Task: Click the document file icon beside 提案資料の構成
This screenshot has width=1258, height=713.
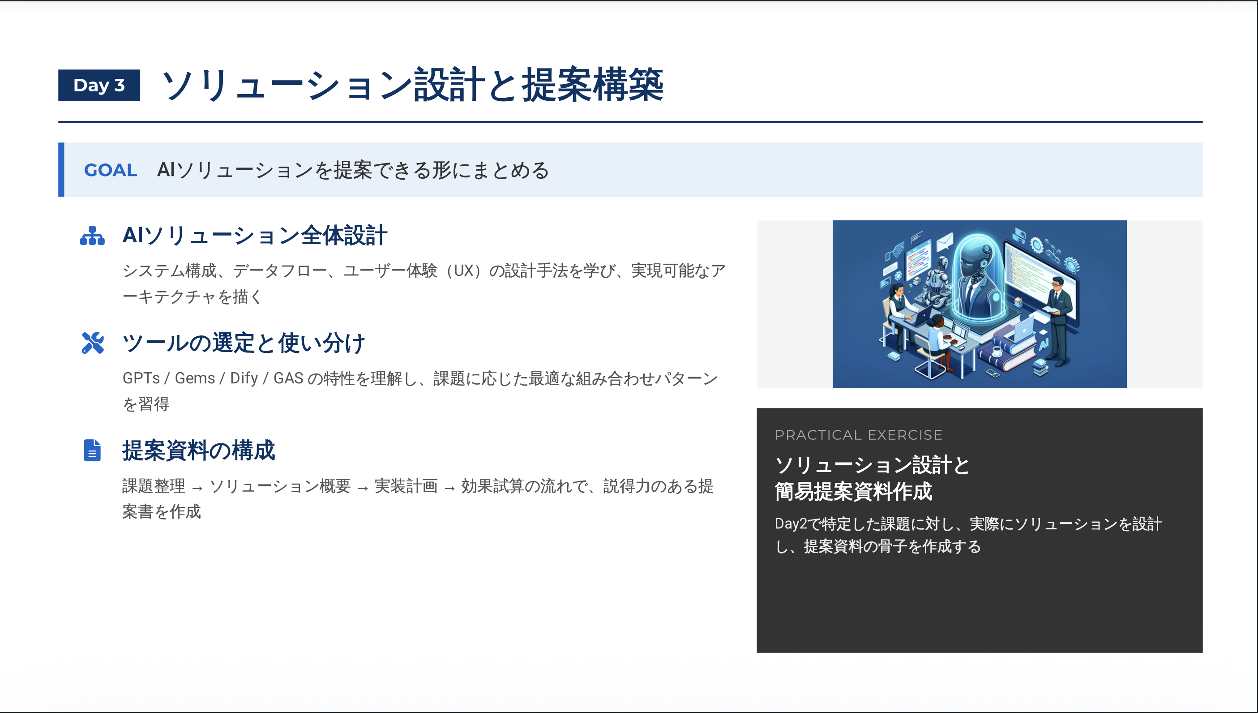Action: coord(92,450)
